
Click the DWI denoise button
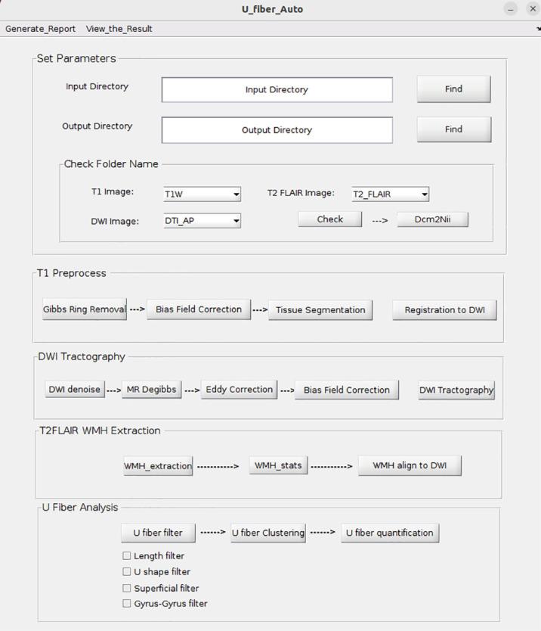click(74, 390)
